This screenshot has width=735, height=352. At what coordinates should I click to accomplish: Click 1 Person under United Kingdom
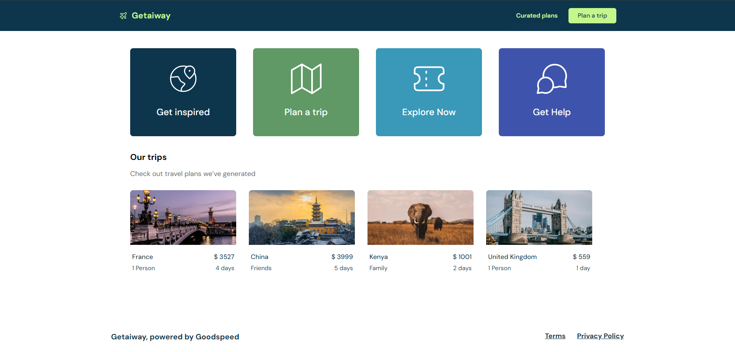(500, 268)
